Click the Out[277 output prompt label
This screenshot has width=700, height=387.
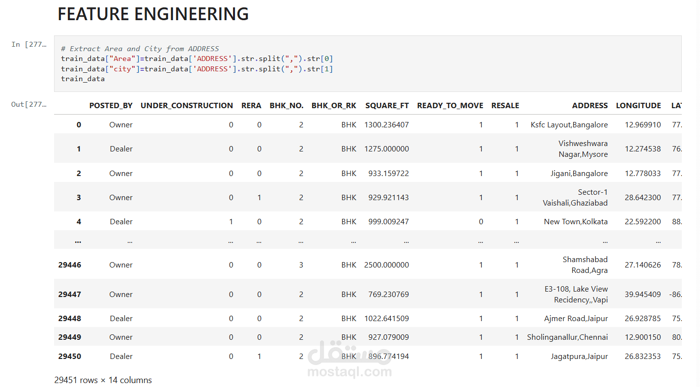coord(29,104)
